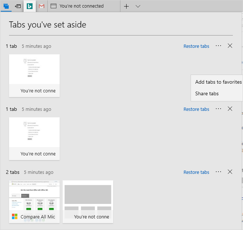This screenshot has width=243, height=230.
Task: Open more options for second tab group
Action: pos(218,109)
